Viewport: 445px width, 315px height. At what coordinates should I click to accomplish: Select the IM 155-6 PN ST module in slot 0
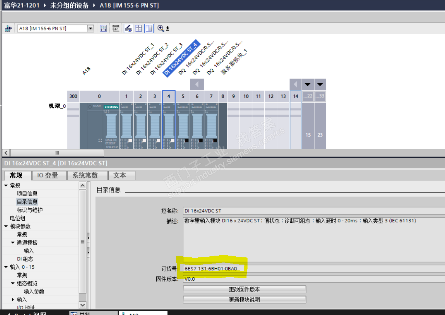(99, 126)
